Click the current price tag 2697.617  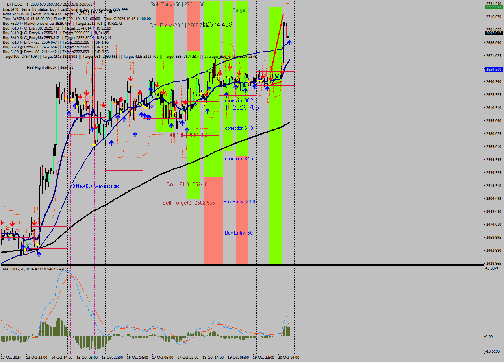[x=493, y=33]
